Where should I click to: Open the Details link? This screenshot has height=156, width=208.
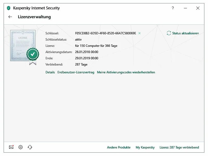coord(50,72)
